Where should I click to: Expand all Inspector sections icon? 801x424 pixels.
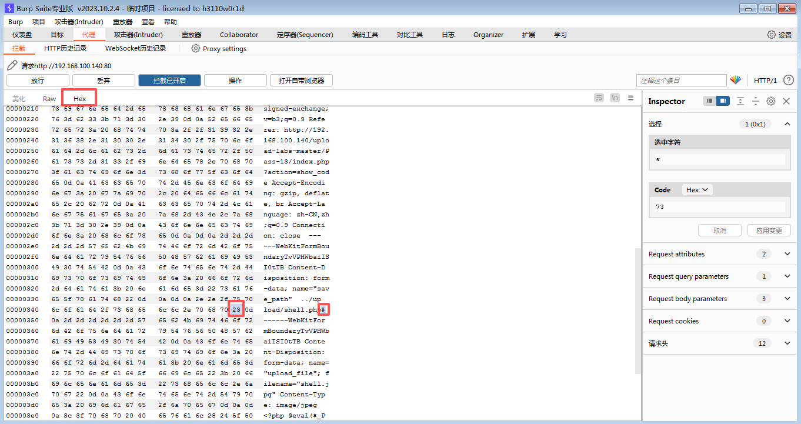tap(740, 101)
